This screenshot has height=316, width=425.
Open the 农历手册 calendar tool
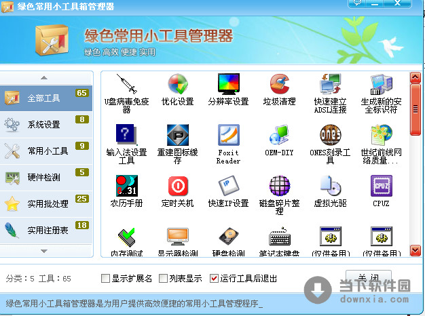click(126, 191)
